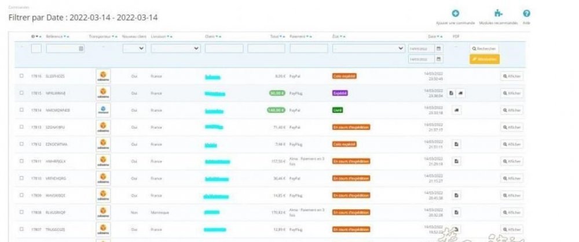Click the blue carrier logo on order 17814
This screenshot has height=242, width=579.
click(103, 110)
